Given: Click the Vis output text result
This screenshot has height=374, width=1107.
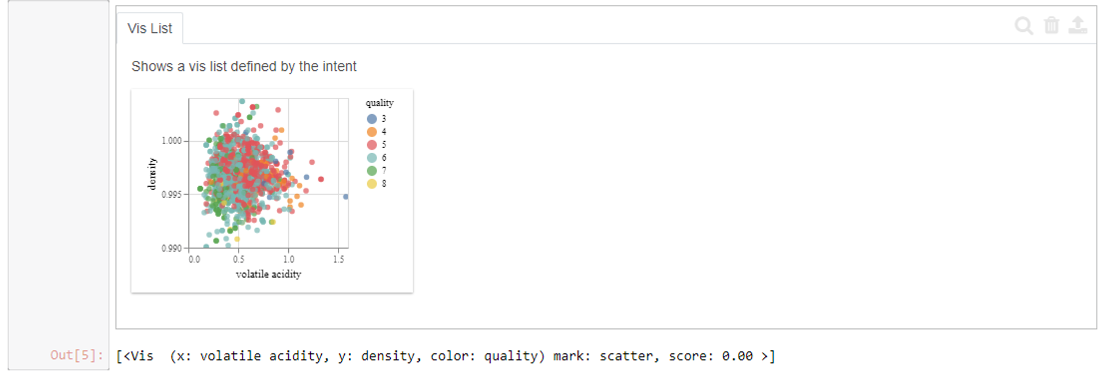Looking at the screenshot, I should pos(444,356).
